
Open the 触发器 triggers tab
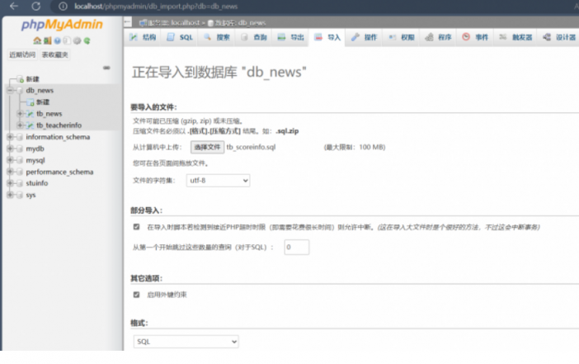[x=515, y=37]
